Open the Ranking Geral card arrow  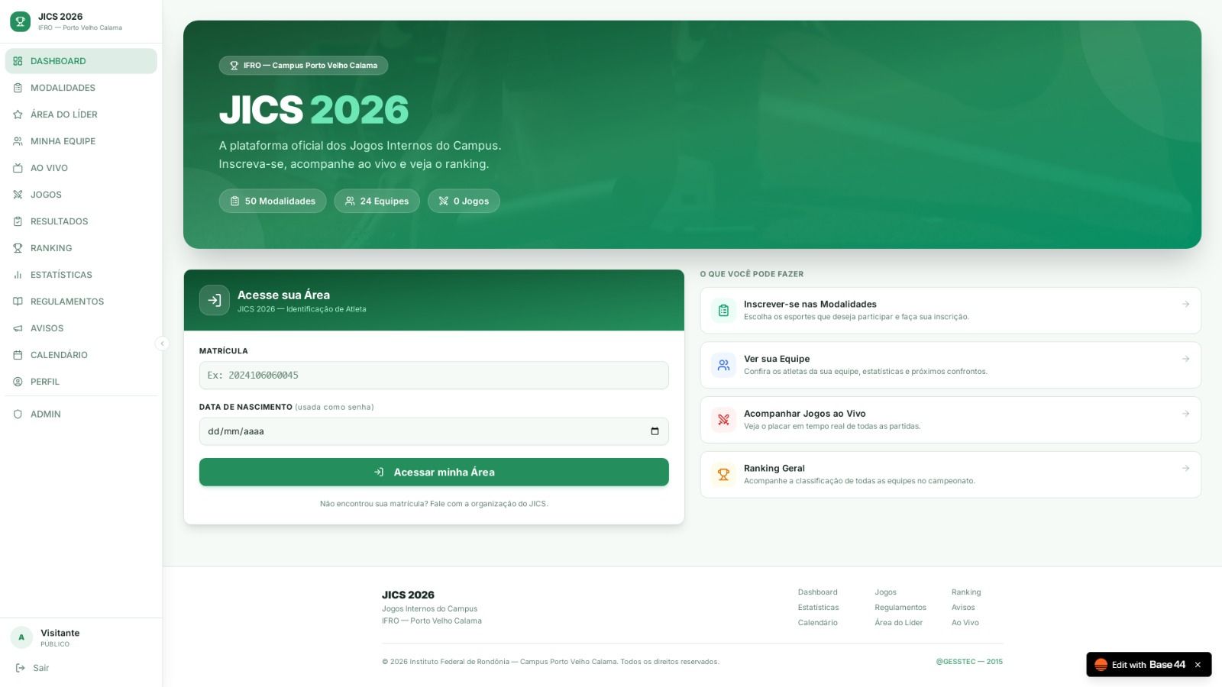tap(1185, 469)
